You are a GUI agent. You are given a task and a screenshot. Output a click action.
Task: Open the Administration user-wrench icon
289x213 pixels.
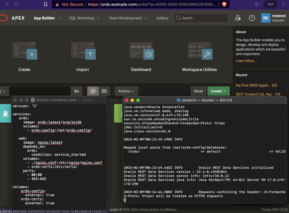238,18
